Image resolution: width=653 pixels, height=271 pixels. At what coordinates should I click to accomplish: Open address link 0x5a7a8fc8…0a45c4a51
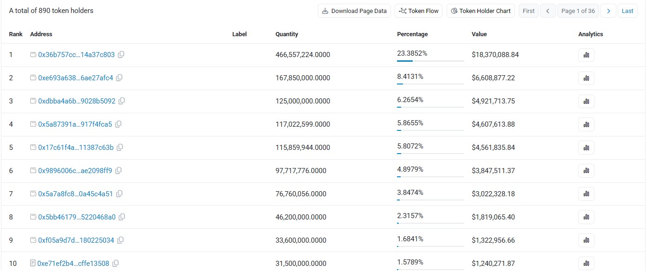tap(75, 194)
